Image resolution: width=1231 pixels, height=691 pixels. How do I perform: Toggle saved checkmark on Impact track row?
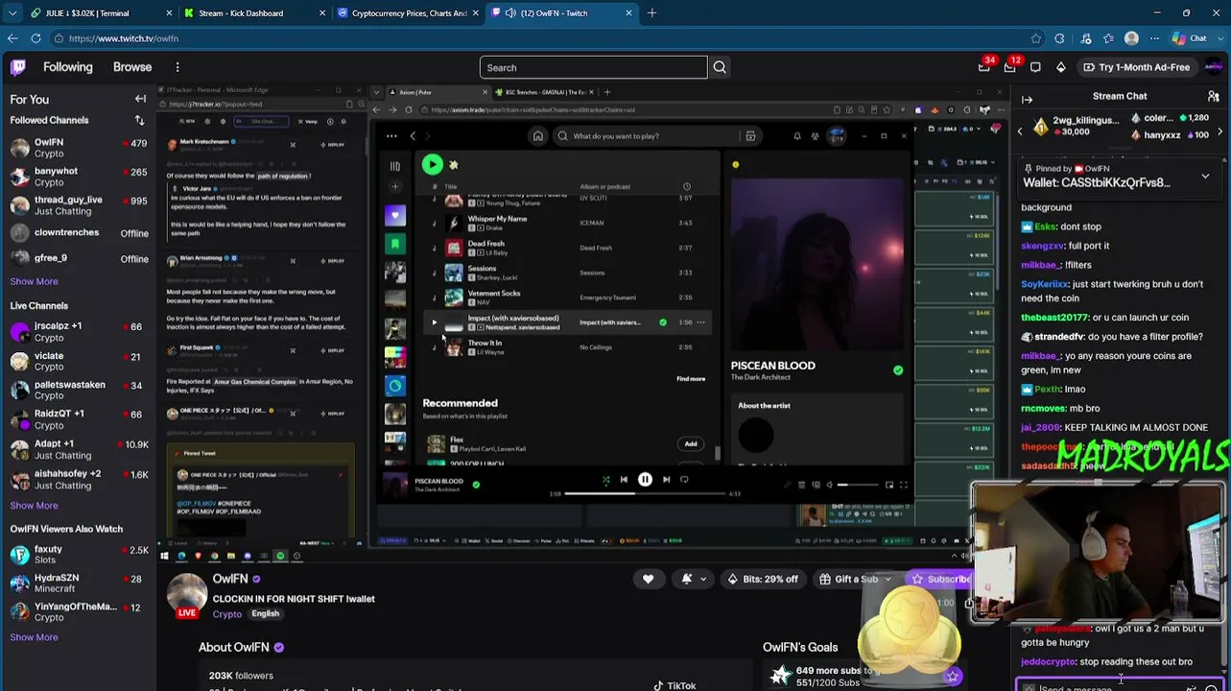coord(662,322)
